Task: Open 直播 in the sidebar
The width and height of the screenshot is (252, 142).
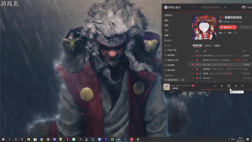Action: (166, 35)
